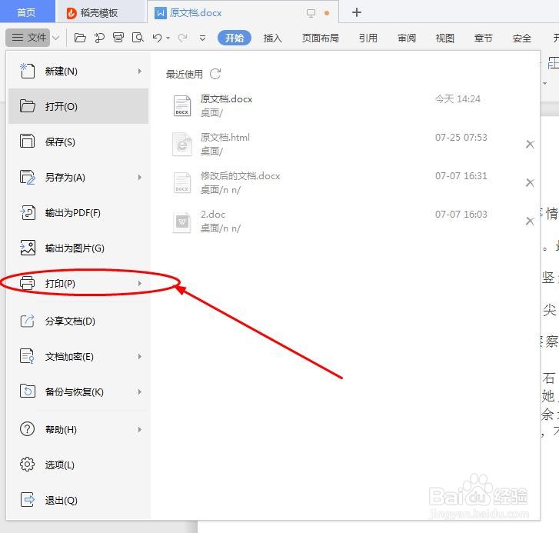Switch to the 稻壳模板 tab
The height and width of the screenshot is (533, 559).
coord(101,13)
